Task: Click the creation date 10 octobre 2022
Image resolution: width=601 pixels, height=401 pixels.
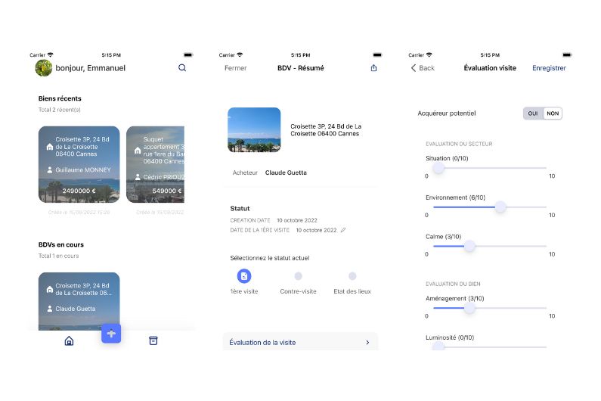Action: tap(297, 220)
